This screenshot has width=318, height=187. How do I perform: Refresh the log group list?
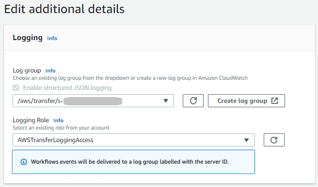pyautogui.click(x=193, y=101)
